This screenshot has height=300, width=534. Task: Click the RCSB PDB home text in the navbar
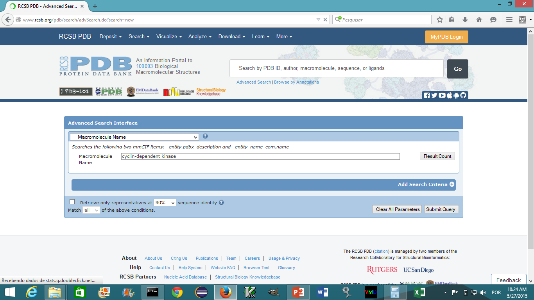75,36
